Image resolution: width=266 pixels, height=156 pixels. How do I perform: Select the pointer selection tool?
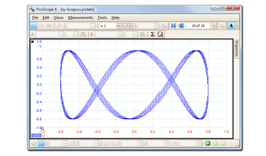(x=232, y=26)
